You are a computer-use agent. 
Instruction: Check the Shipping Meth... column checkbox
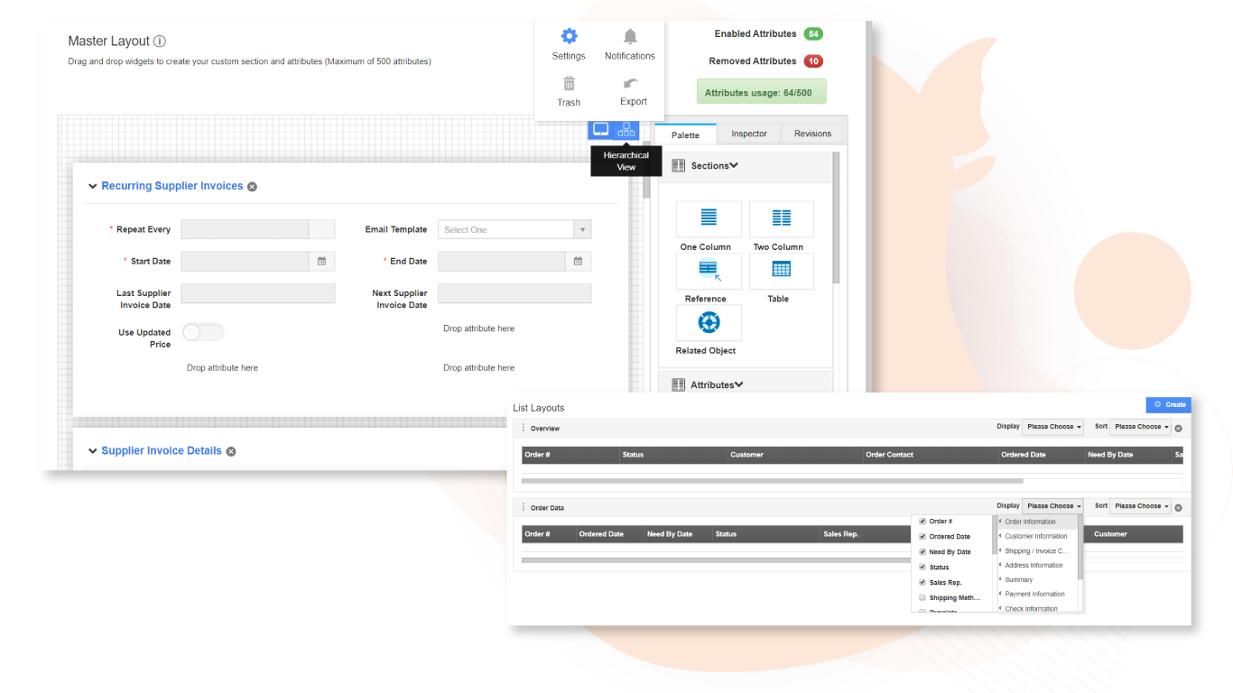tap(922, 598)
